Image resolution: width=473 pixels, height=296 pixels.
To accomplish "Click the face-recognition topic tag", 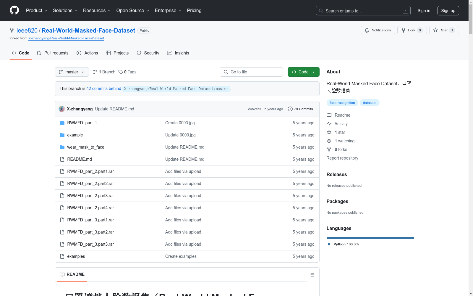I will pos(342,103).
